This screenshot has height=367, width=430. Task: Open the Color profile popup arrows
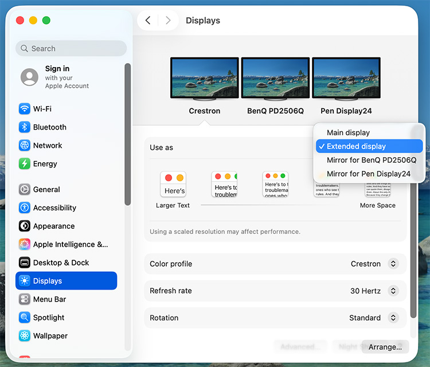(393, 264)
